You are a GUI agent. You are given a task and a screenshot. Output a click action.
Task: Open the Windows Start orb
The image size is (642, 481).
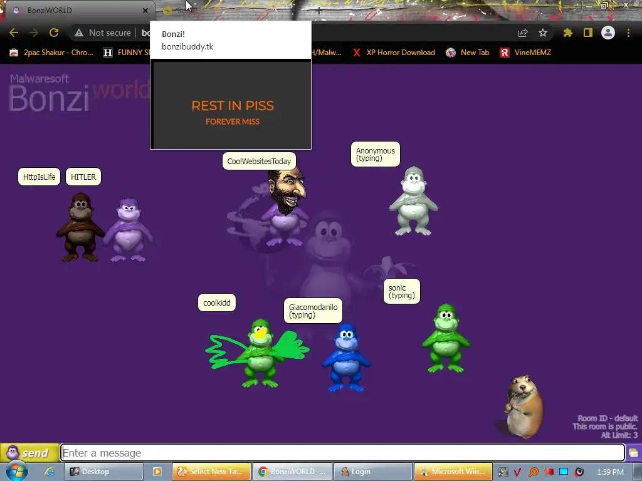[17, 471]
